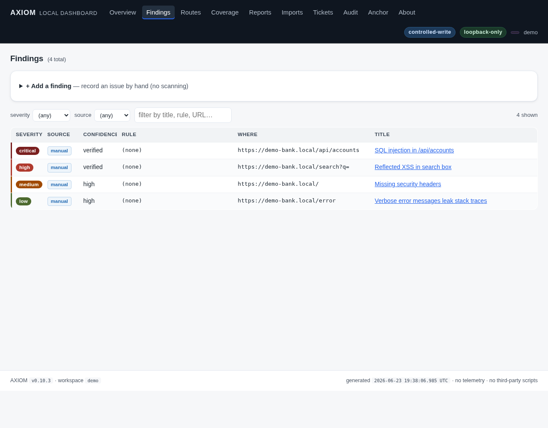Viewport: 548px width, 428px height.
Task: Click the high severity badge
Action: tap(24, 167)
